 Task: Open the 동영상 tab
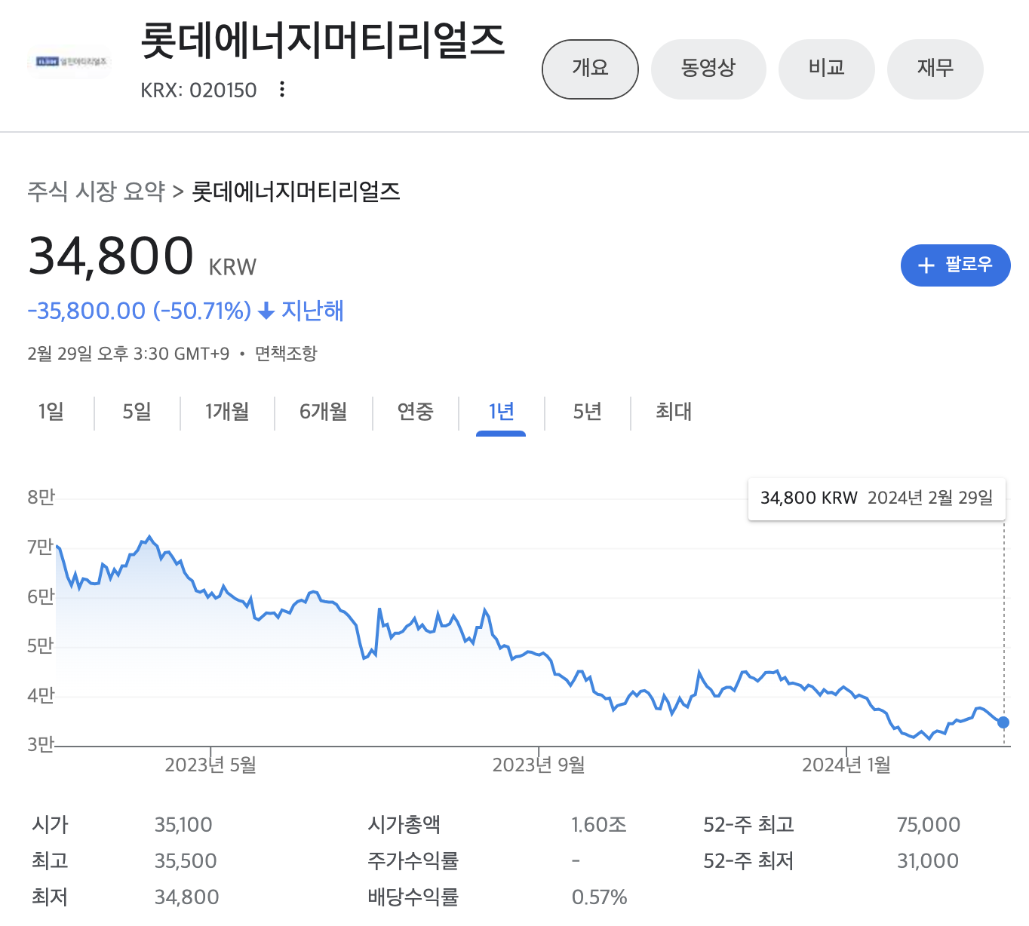click(x=708, y=69)
